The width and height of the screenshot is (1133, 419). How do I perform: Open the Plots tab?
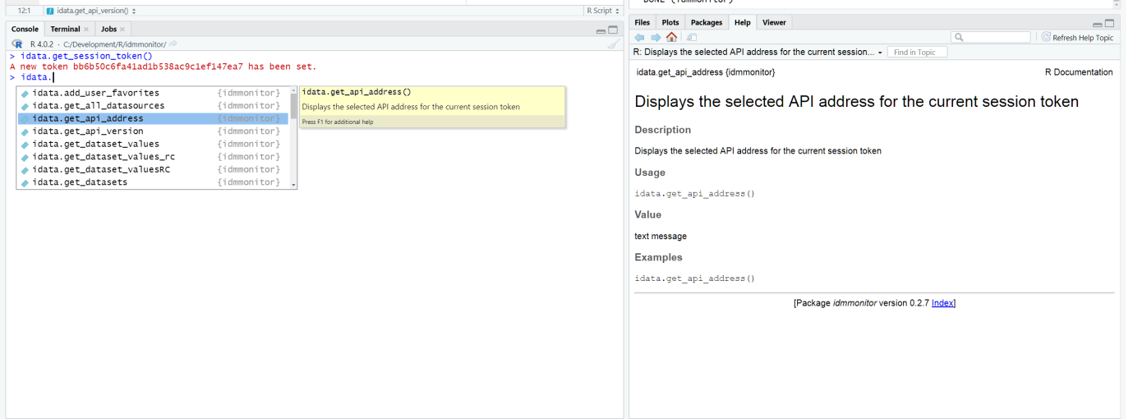click(670, 23)
